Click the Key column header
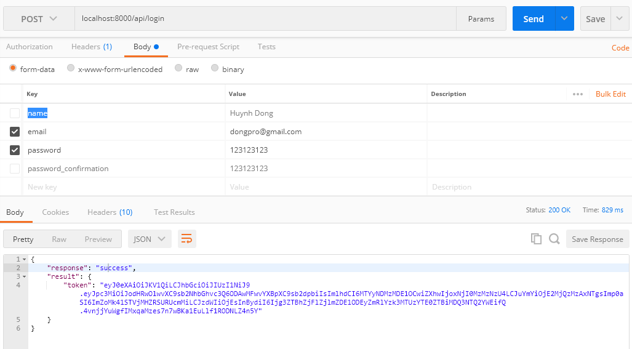 point(32,94)
